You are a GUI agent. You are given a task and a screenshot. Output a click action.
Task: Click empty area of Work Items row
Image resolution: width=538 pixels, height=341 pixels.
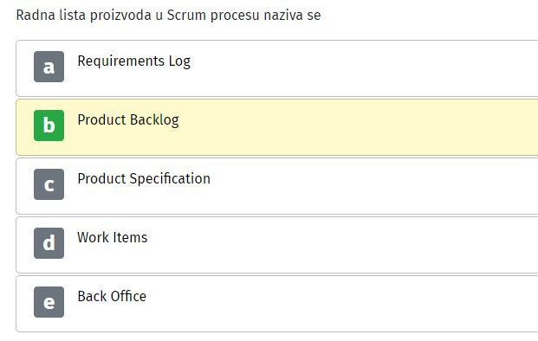(343, 245)
